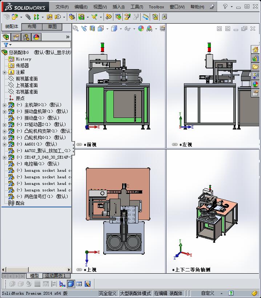Switch to DisplayManager tab icon

[36, 37]
